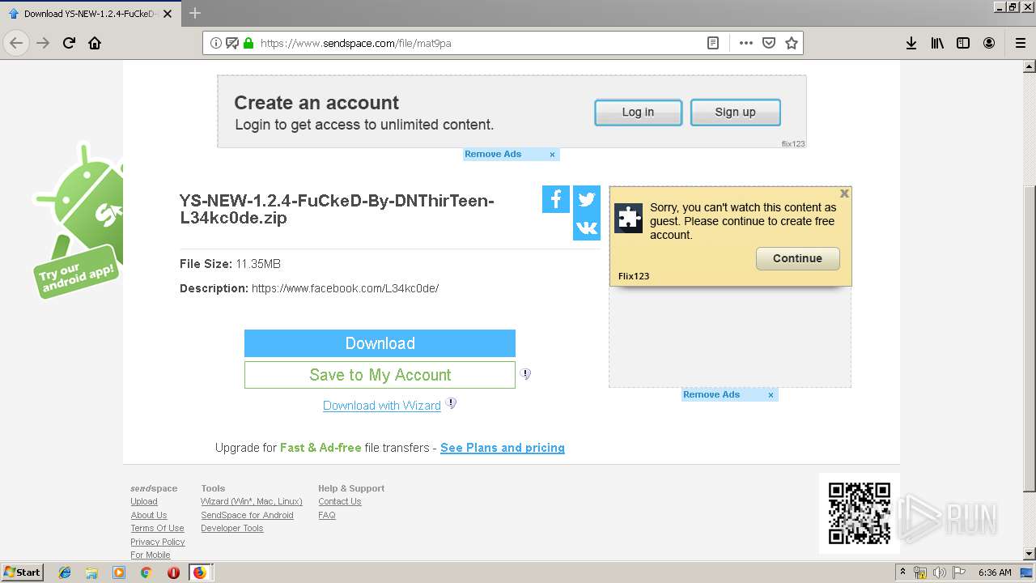Open the site information icon in the address bar
Viewport: 1036px width, 583px height.
pos(216,43)
